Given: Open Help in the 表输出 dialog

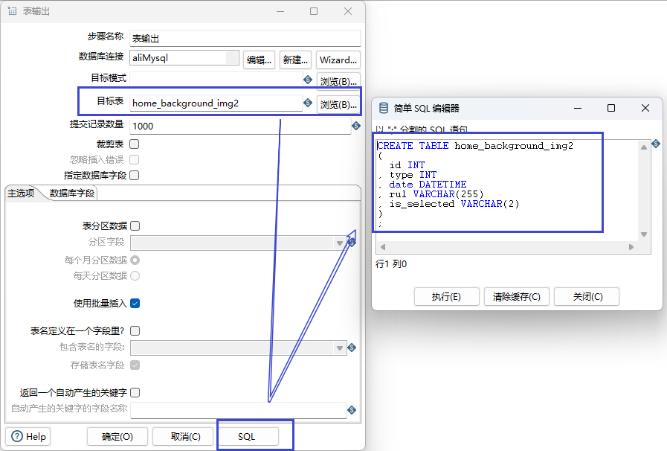Looking at the screenshot, I should coord(28,437).
